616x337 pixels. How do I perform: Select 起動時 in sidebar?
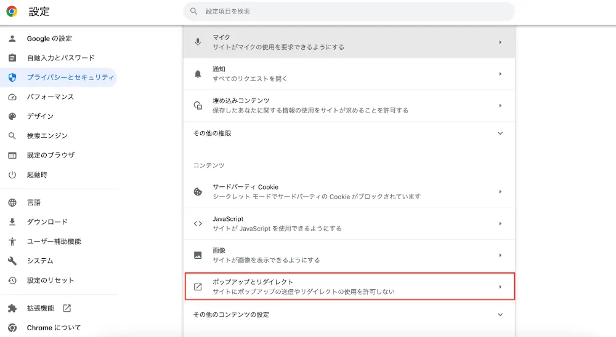coord(37,175)
